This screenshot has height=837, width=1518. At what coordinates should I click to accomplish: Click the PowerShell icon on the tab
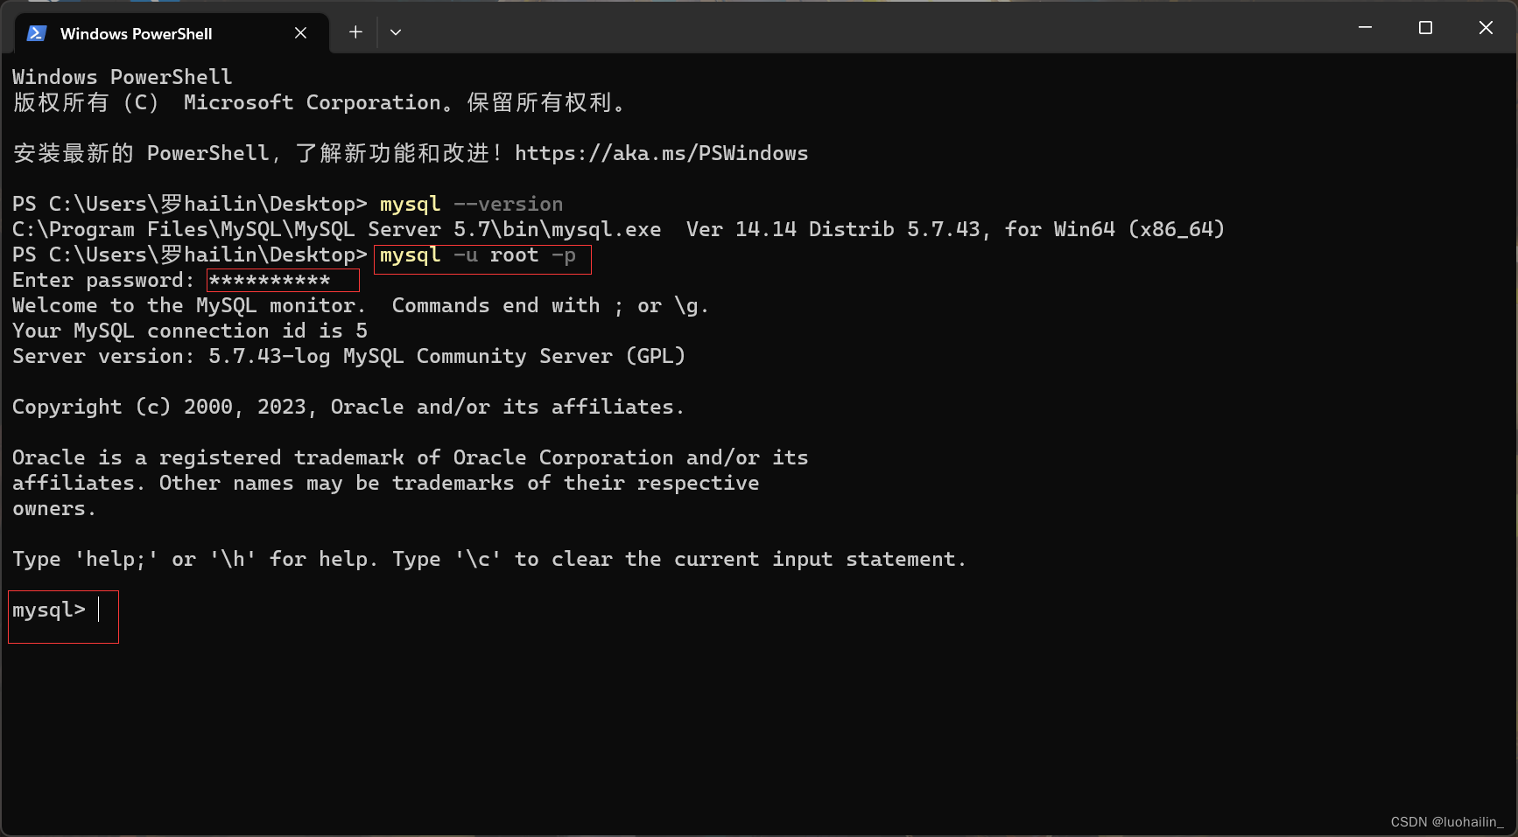point(36,32)
